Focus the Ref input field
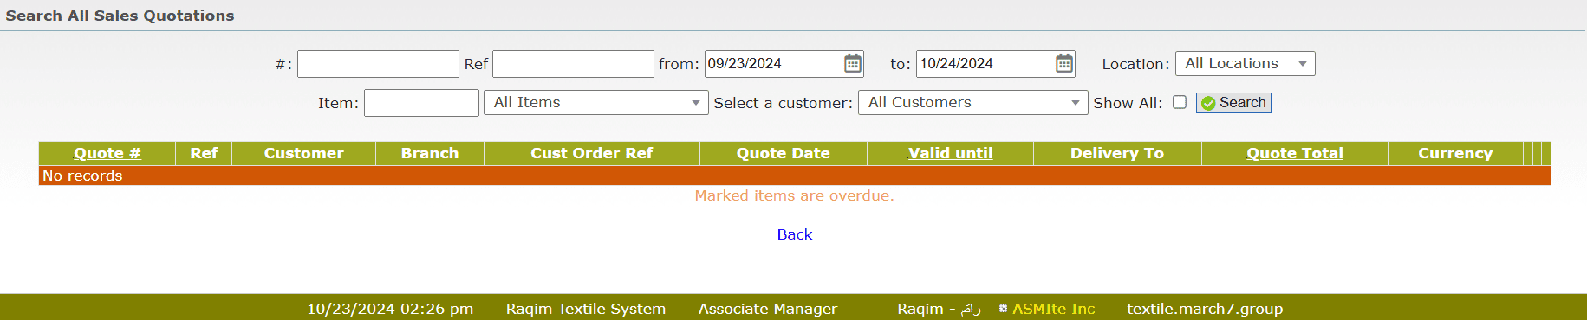This screenshot has height=320, width=1587. coord(573,64)
